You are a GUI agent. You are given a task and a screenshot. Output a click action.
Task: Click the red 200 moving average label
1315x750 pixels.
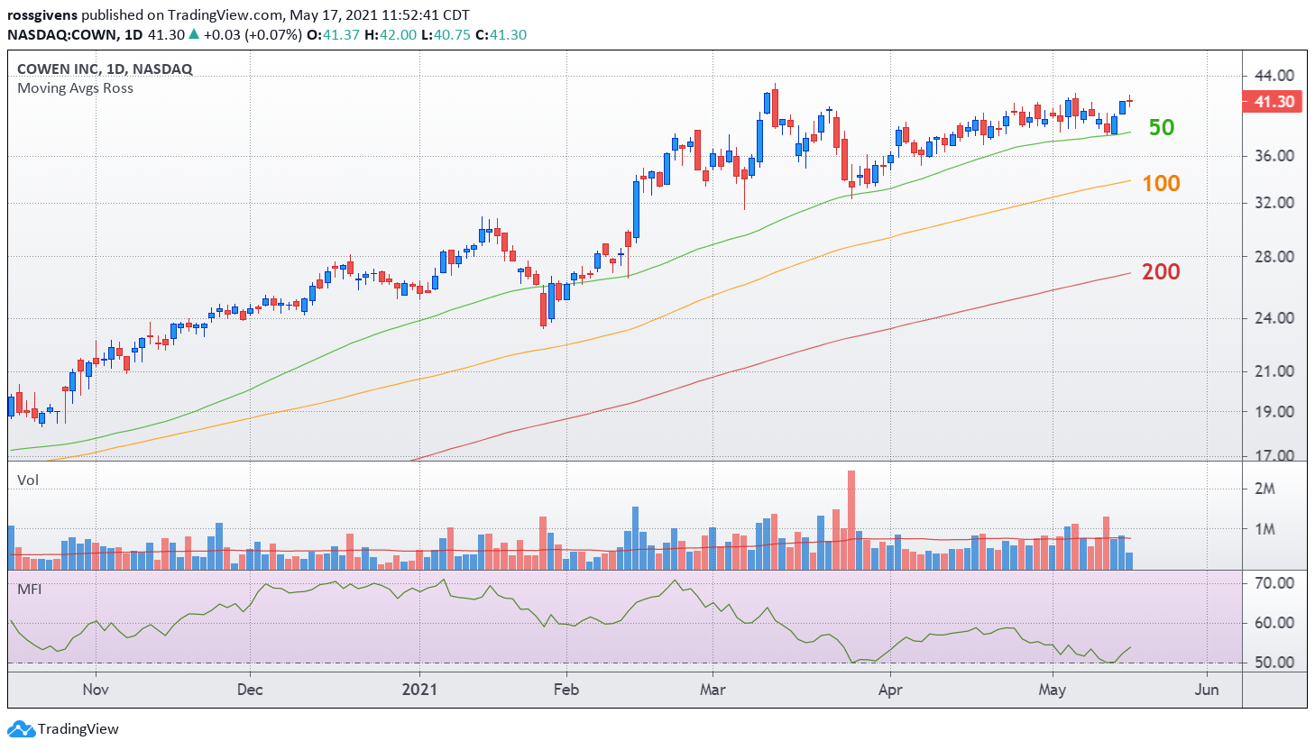tap(1161, 271)
